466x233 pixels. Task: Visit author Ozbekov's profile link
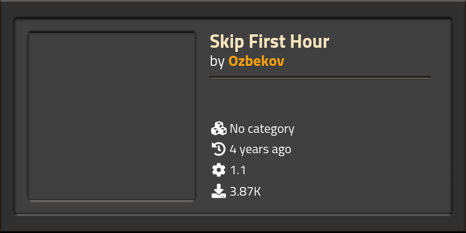click(256, 61)
